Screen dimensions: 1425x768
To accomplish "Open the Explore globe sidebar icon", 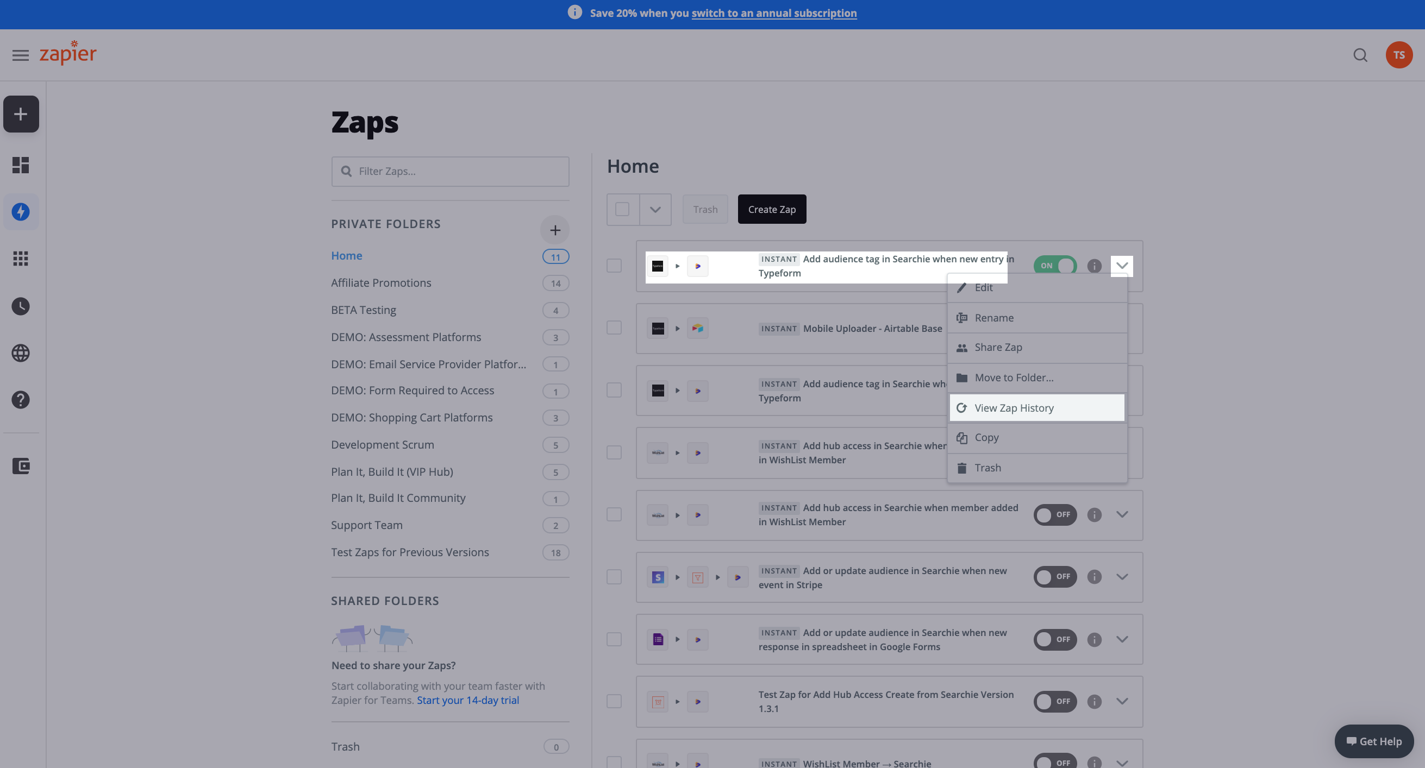I will pos(21,352).
